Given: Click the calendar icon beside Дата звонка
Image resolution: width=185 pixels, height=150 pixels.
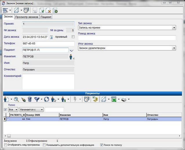Looking at the screenshot, I should pos(51,37).
